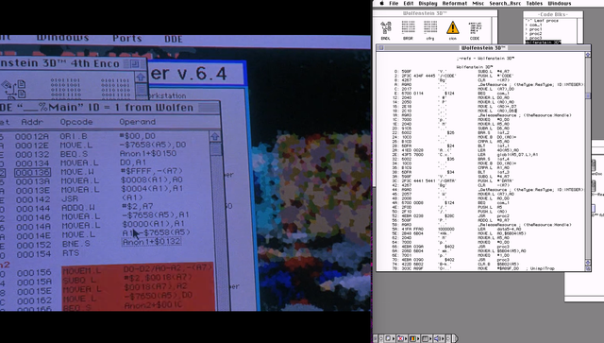Open the Ports menu in left photo

[127, 38]
